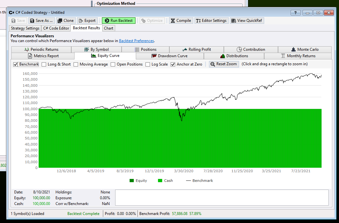This screenshot has height=223, width=339.
Task: Disable the Anchor at Zero checkbox
Action: (x=173, y=64)
